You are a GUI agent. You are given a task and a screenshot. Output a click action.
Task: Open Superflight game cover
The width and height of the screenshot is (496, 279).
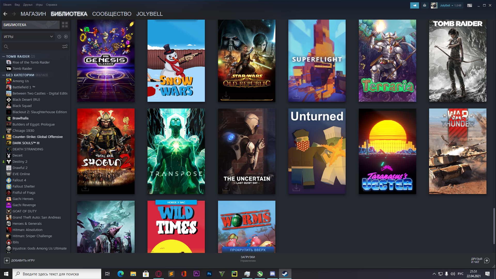317,61
